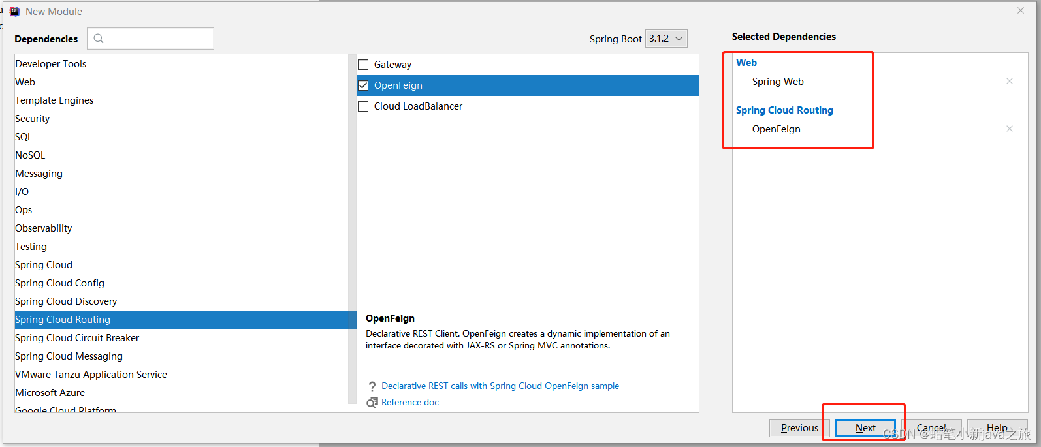Close the New Module dialog
Viewport: 1041px width, 447px height.
click(x=1021, y=10)
